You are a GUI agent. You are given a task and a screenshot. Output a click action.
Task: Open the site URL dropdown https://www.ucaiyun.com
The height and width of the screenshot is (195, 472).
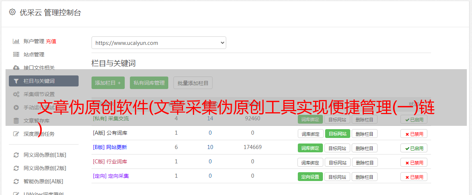[x=159, y=43]
